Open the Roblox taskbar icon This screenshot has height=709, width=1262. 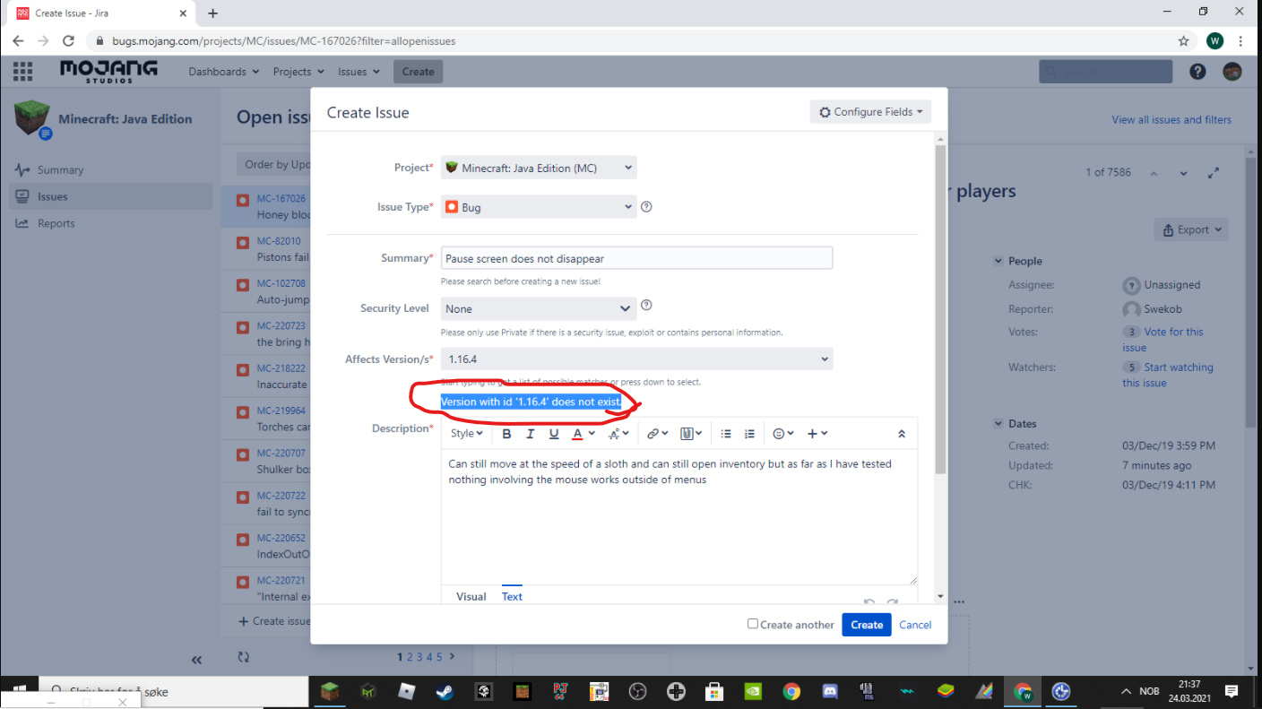pos(407,691)
